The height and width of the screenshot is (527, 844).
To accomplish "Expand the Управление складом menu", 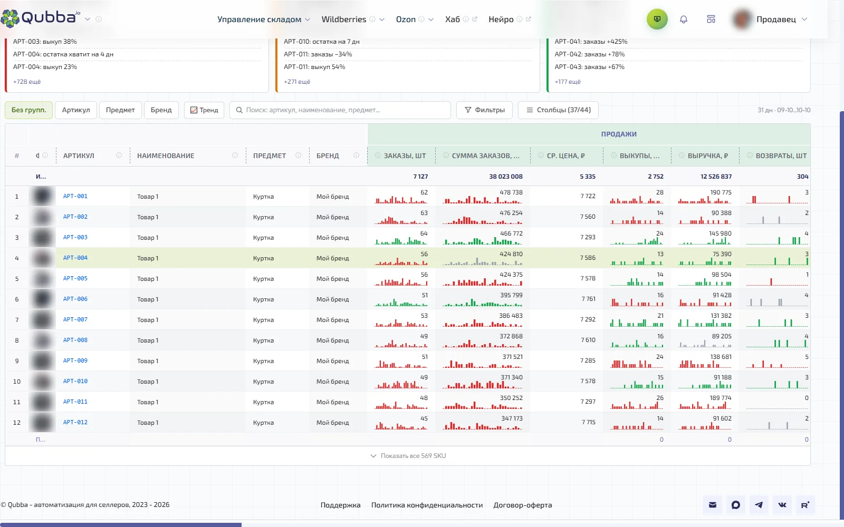I will 264,19.
